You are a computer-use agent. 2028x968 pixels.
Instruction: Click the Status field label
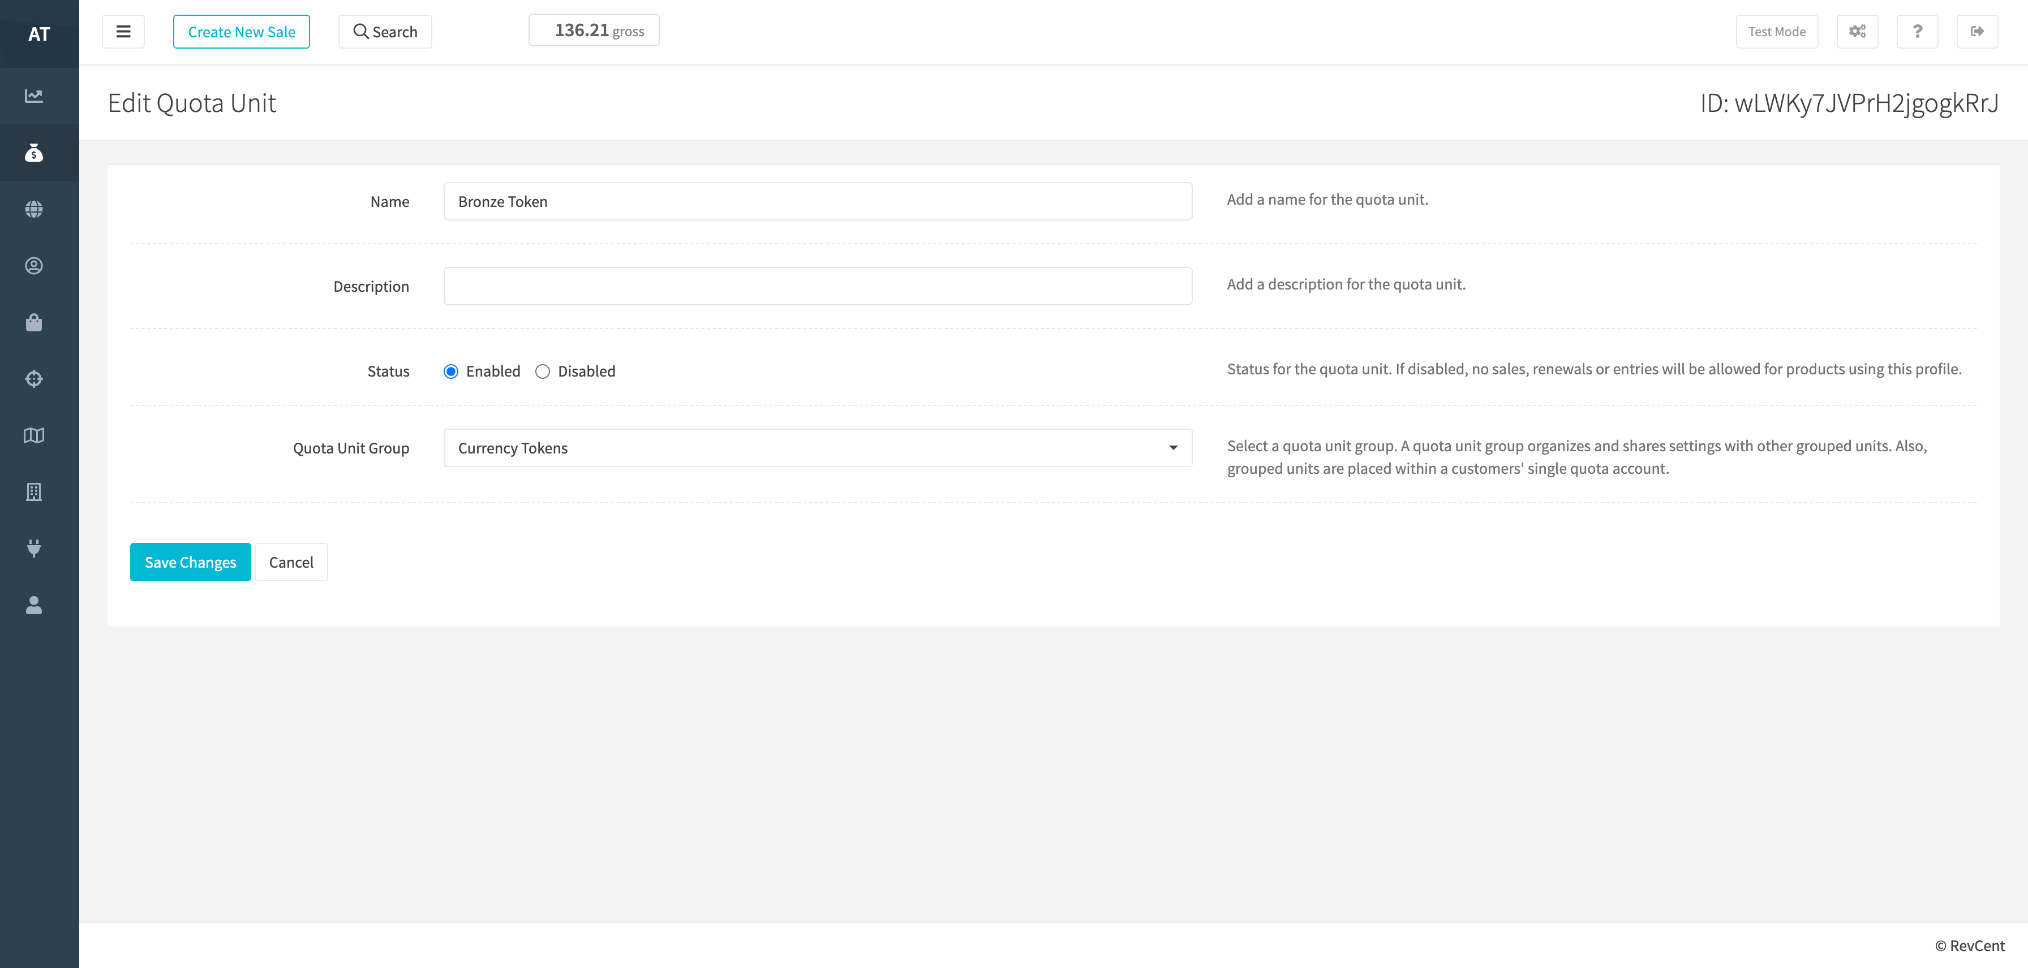tap(388, 371)
